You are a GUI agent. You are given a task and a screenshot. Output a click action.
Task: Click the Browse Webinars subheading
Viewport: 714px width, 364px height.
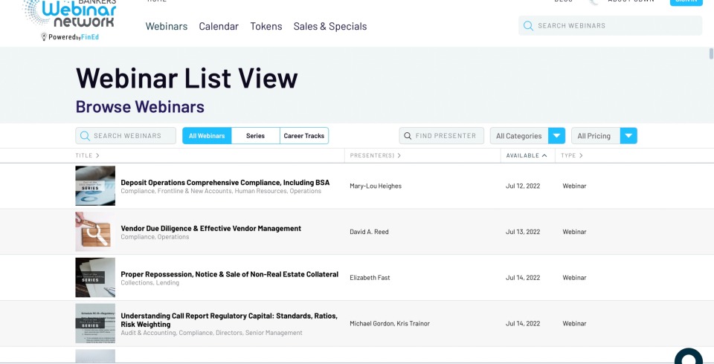140,107
